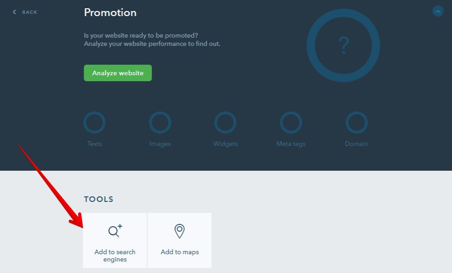Collapse the Promotion panel with the chevron

click(x=438, y=11)
